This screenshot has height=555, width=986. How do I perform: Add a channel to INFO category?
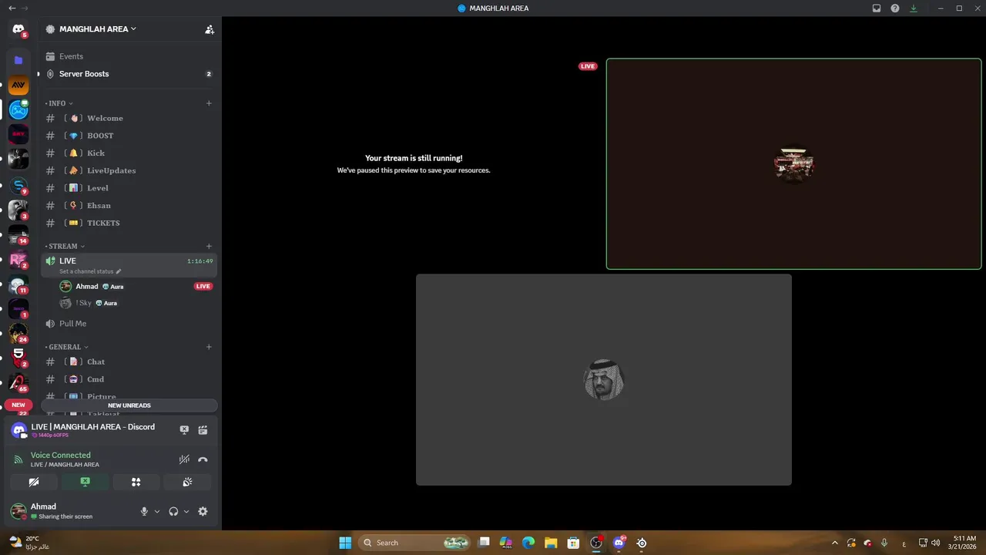209,103
